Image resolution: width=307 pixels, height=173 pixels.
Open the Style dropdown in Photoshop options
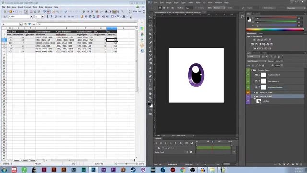tap(220, 8)
